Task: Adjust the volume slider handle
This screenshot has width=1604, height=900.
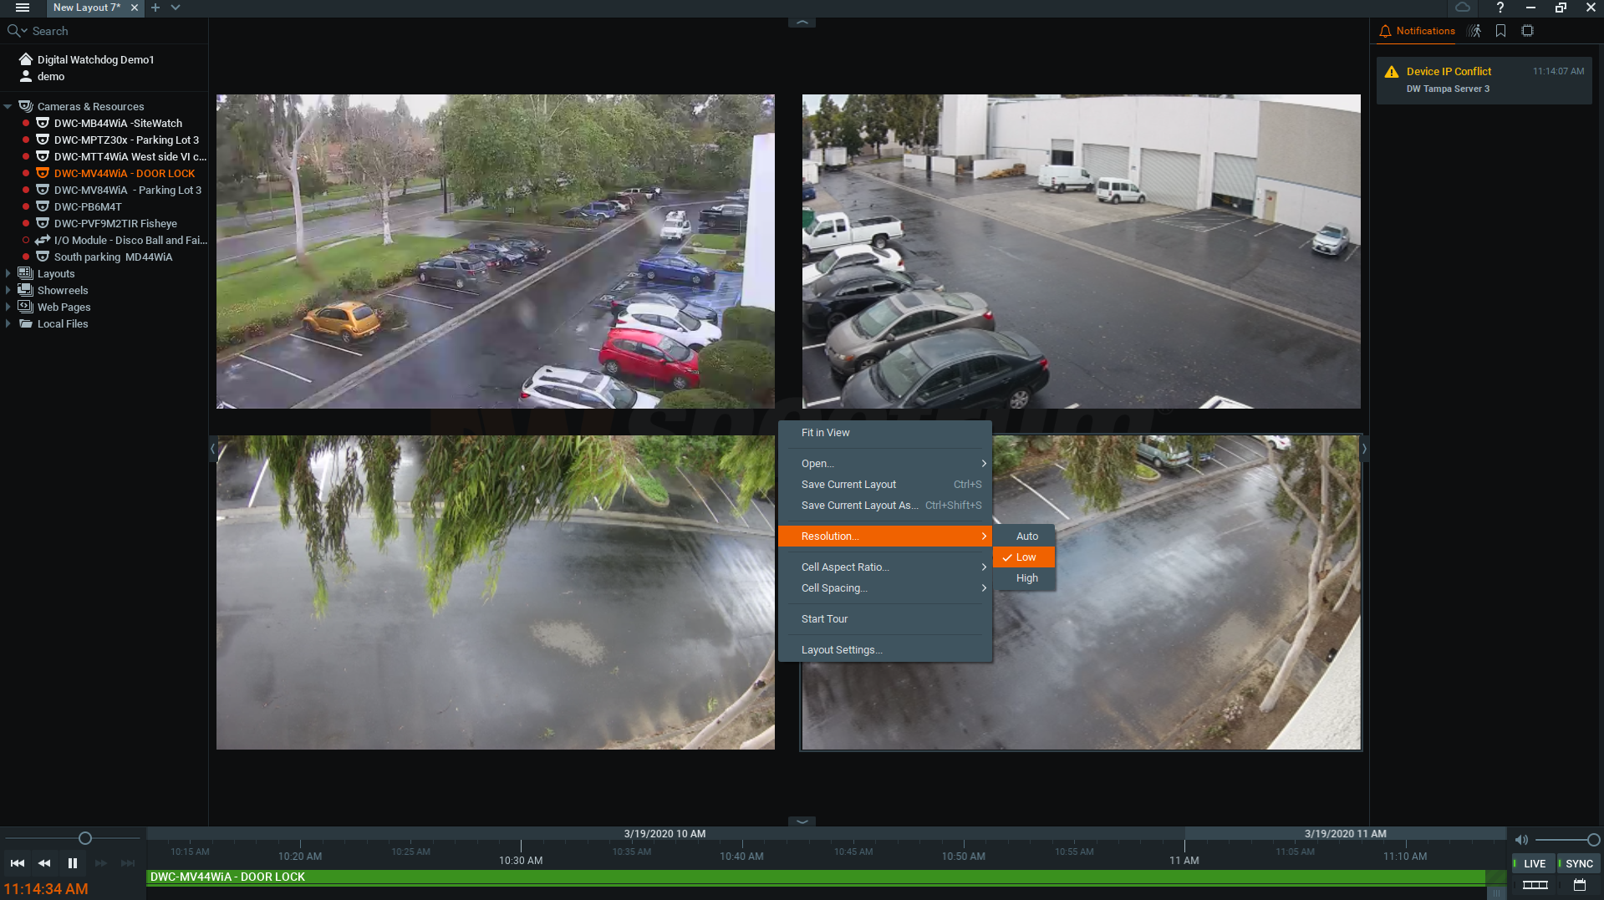Action: (1593, 840)
